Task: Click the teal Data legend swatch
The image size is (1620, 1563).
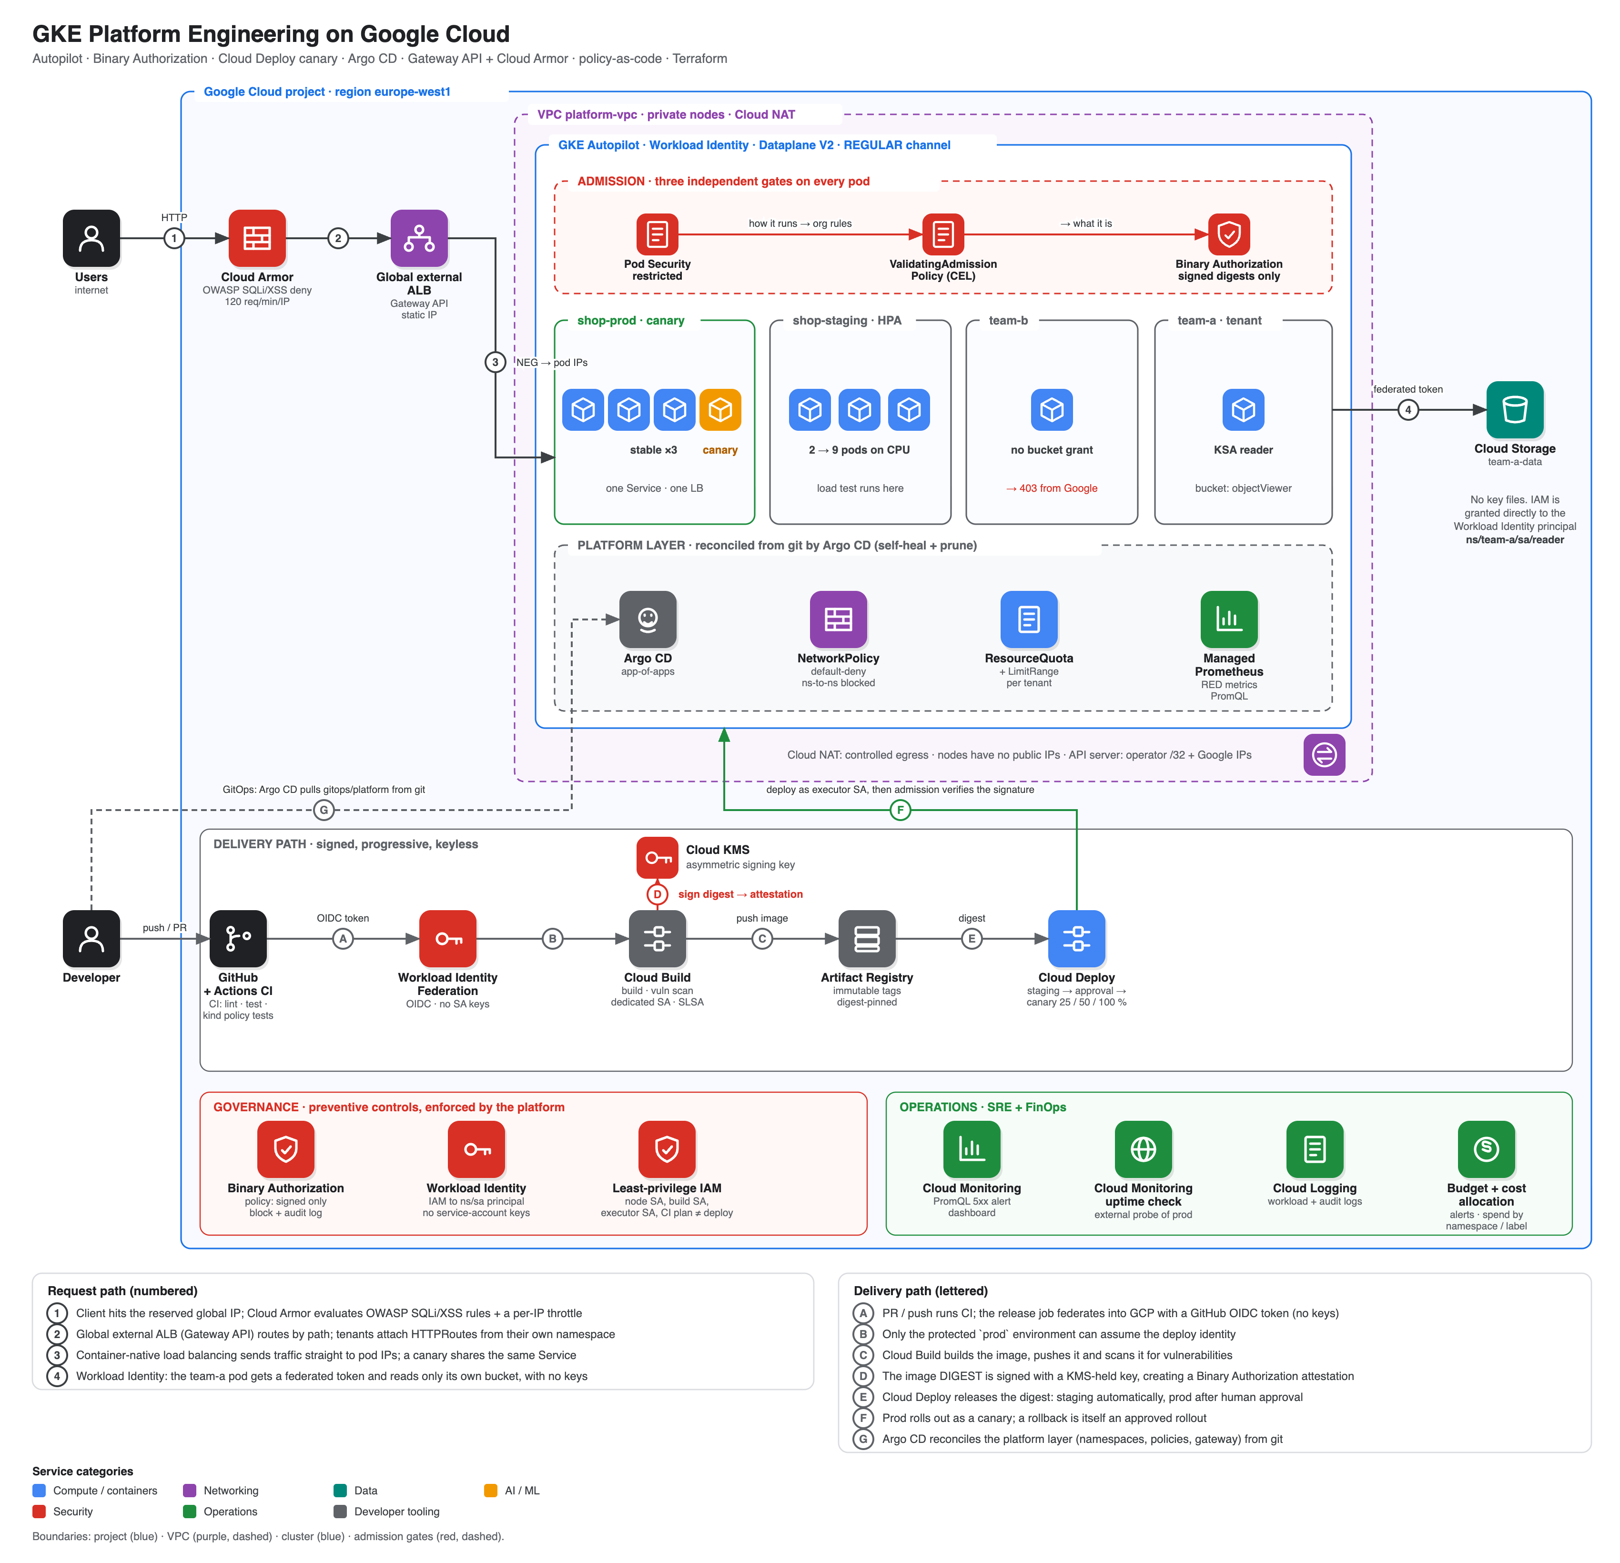Action: coord(340,1490)
